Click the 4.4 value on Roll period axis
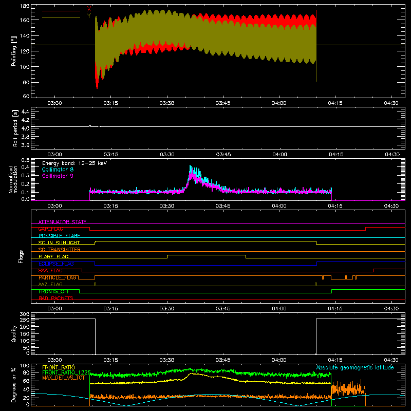 pyautogui.click(x=25, y=111)
